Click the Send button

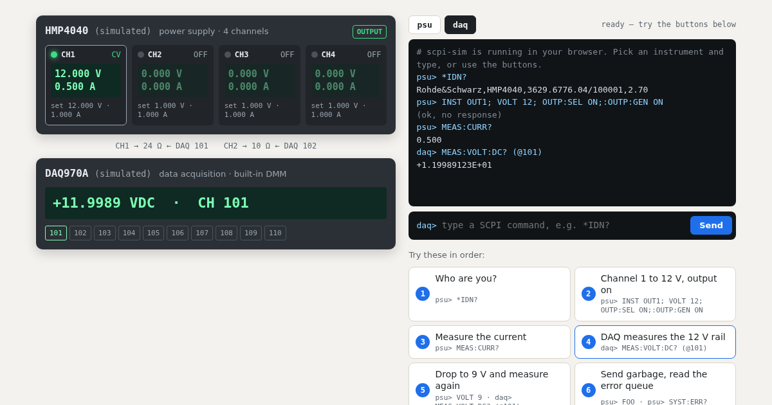click(x=711, y=225)
